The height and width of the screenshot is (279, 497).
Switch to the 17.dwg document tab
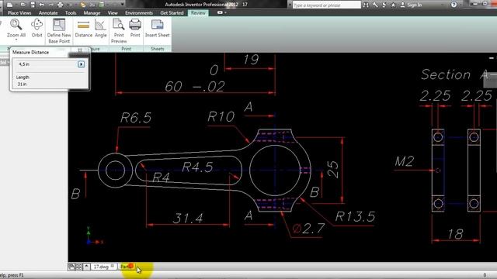[x=104, y=267]
